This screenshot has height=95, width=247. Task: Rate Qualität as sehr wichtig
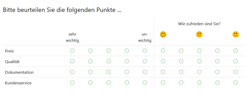pyautogui.click(x=72, y=61)
